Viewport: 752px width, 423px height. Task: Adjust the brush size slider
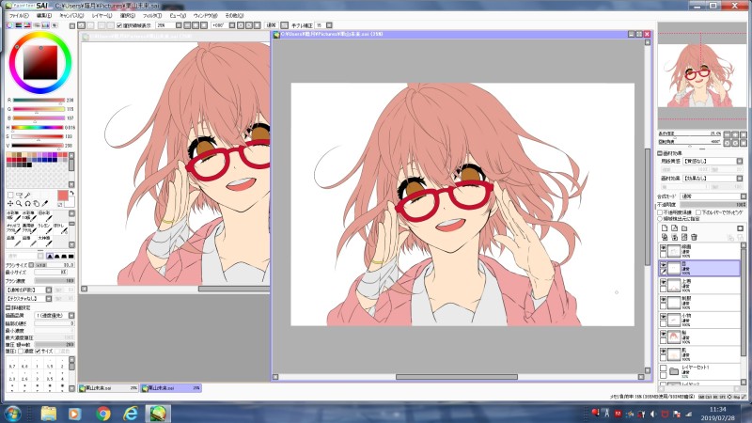tap(55, 265)
